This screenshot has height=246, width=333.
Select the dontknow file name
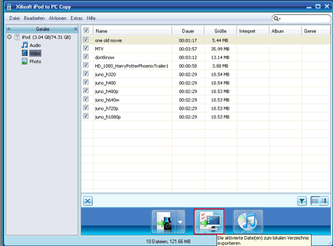105,57
